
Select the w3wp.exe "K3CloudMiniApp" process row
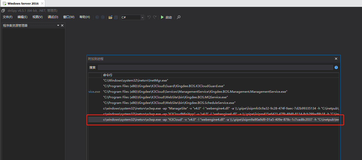(214, 114)
